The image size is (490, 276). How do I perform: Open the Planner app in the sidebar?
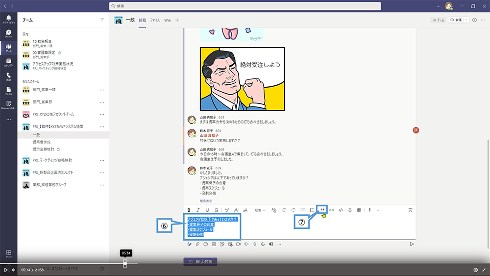click(8, 105)
